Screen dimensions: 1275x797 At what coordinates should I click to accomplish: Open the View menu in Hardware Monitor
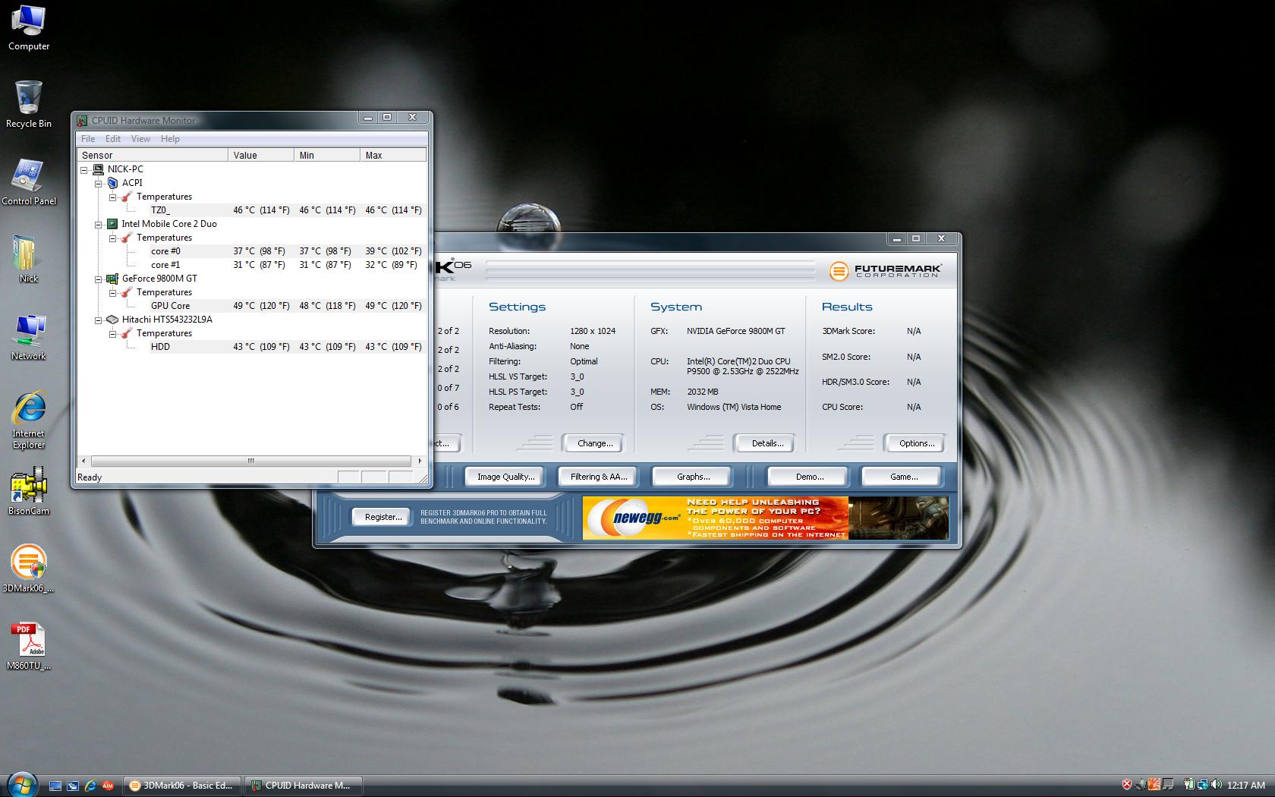click(x=140, y=139)
